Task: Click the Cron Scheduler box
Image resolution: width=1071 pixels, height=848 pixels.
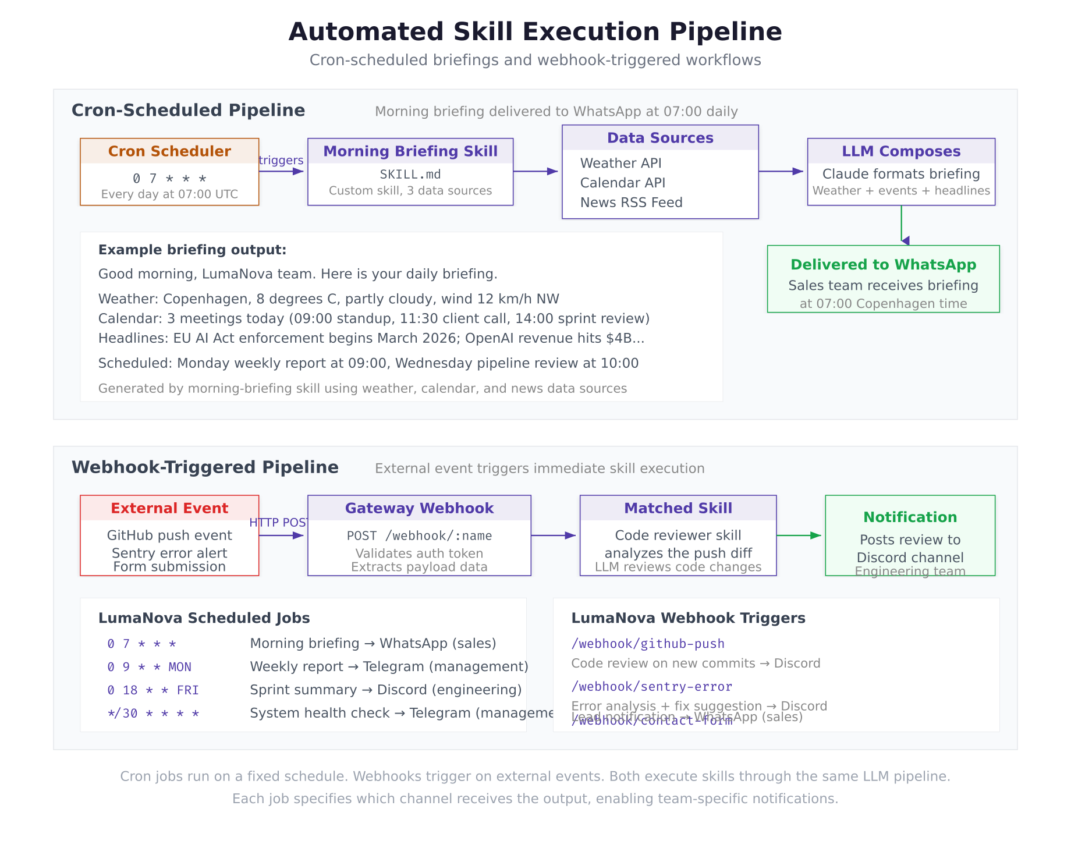Action: 169,172
